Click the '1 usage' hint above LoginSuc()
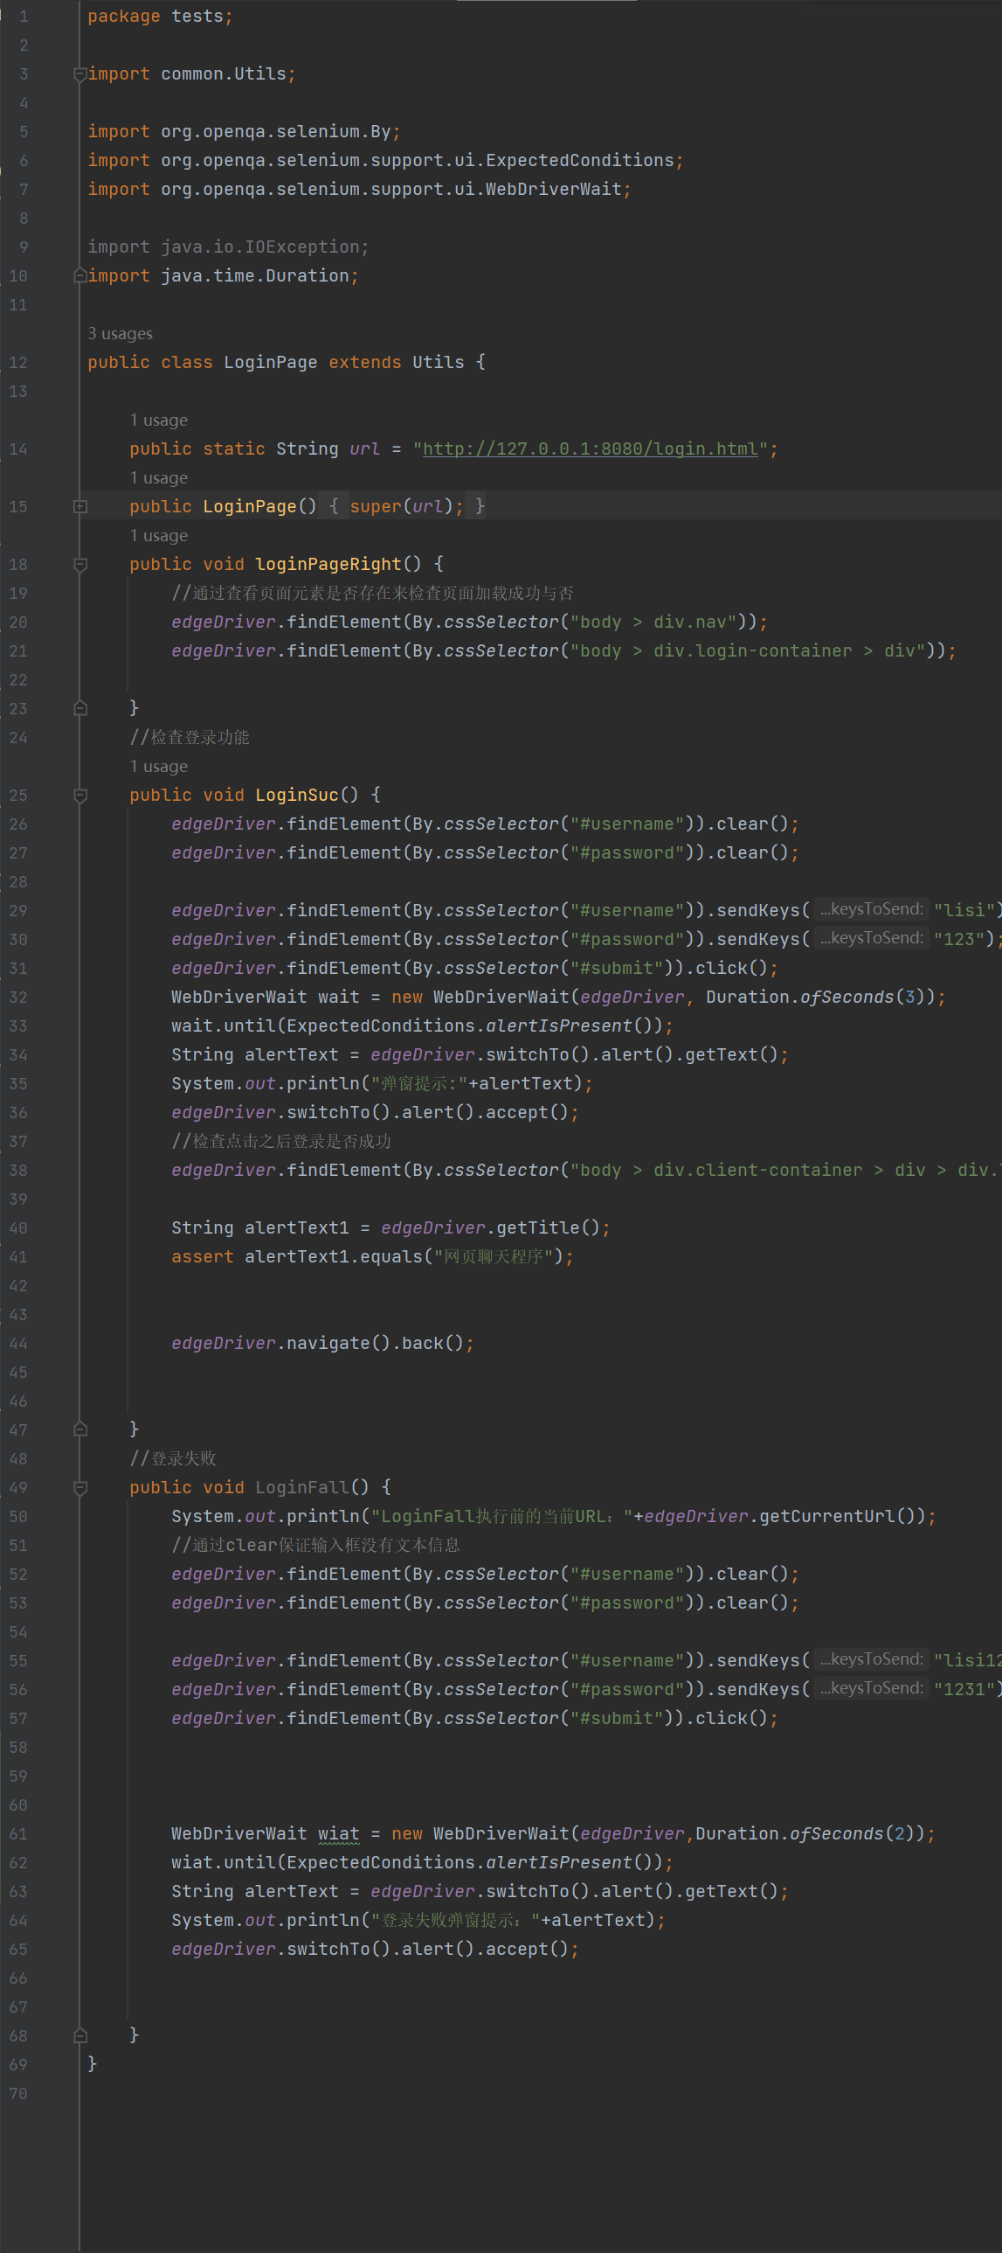The image size is (1002, 2253). [x=158, y=766]
